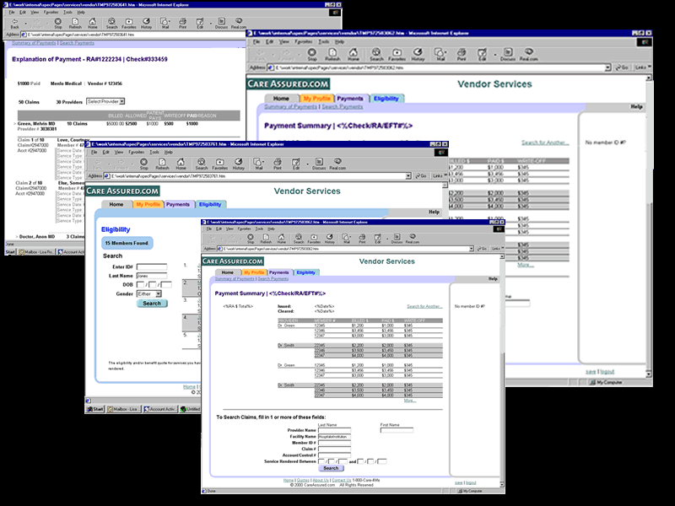Click Favorites icon in rear Payment Summary window toolbar
The image size is (675, 506).
coord(397,55)
